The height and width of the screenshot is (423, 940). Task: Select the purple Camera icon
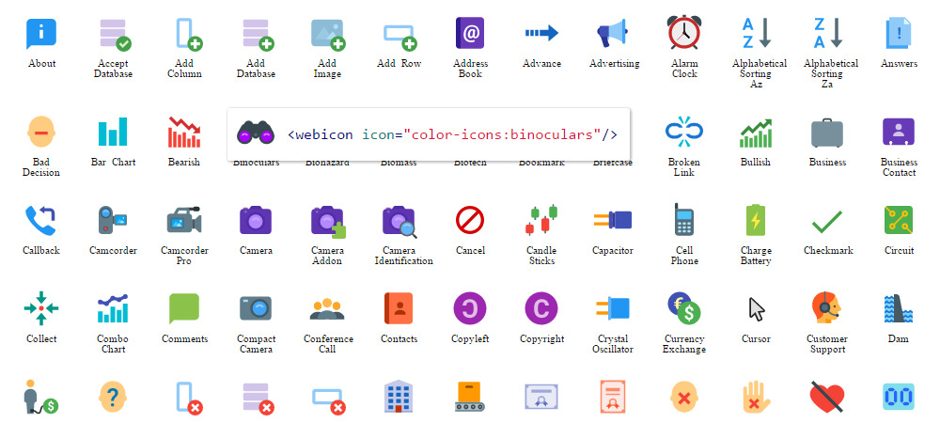pos(256,220)
